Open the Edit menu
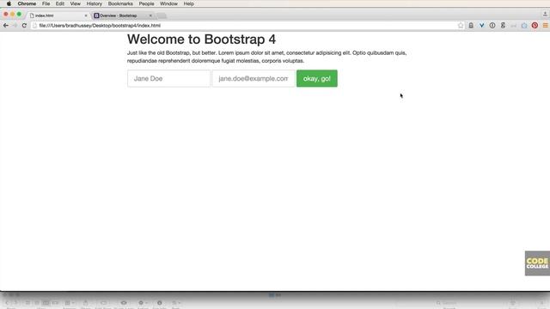The width and height of the screenshot is (550, 309). click(x=60, y=3)
